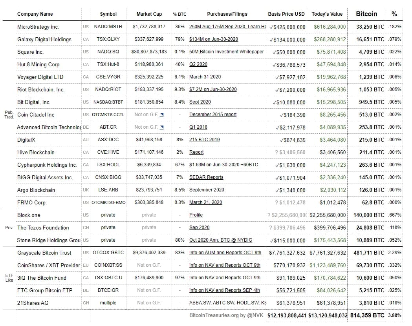Select the 'Pub. Trad.' group label

tap(9, 115)
